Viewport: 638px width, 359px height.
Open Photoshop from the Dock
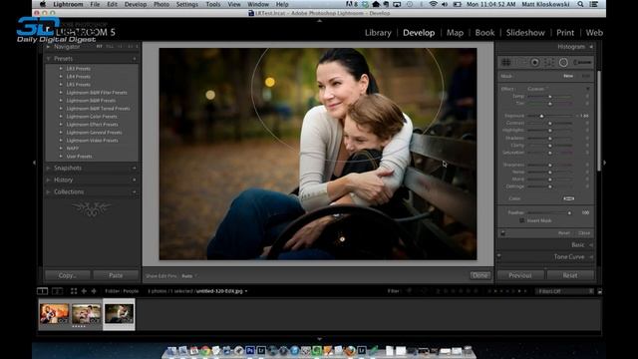(x=250, y=350)
